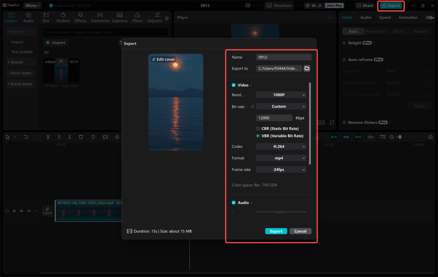Click the Export button in the dialog
The image size is (438, 277).
click(x=276, y=231)
